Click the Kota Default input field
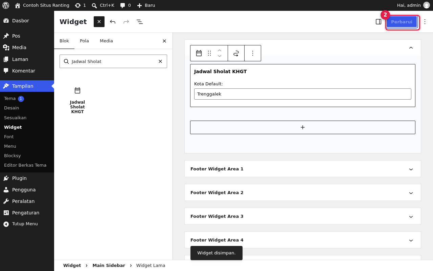Viewport: 433px width, 271px height. click(303, 94)
